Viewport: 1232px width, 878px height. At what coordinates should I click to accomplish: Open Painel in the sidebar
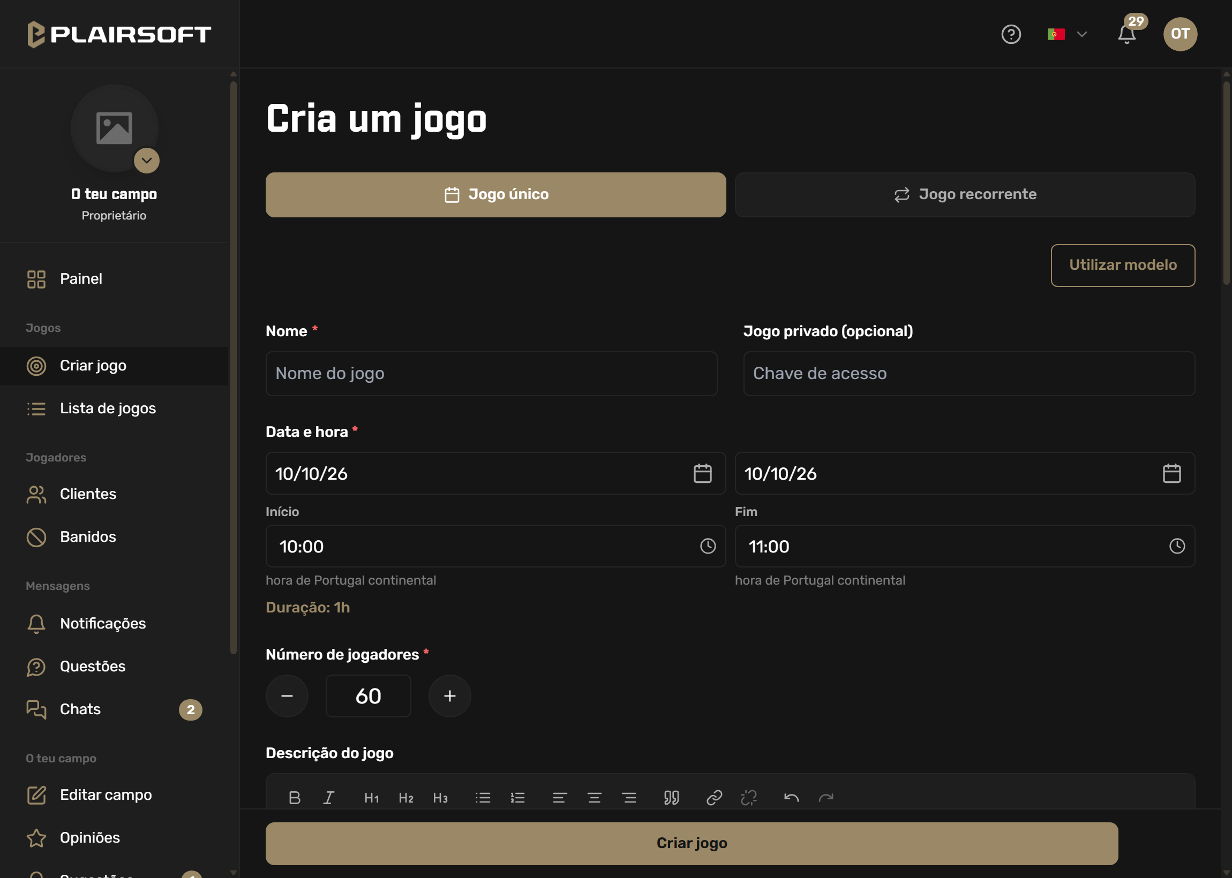(x=114, y=279)
